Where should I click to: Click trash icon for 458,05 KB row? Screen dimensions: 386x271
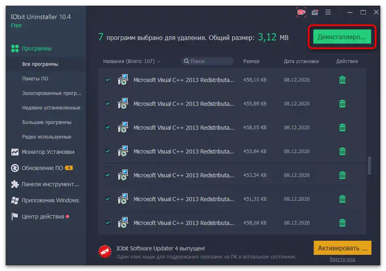342,128
